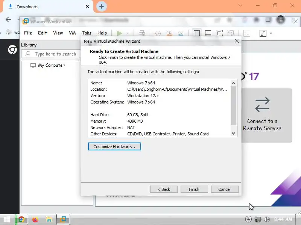Close the Downloads browser tab
Viewport: 301px width, 225px height.
point(87,6)
